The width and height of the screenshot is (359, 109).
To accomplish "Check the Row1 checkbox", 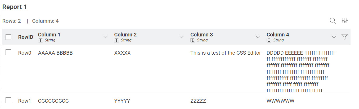I will [x=8, y=100].
